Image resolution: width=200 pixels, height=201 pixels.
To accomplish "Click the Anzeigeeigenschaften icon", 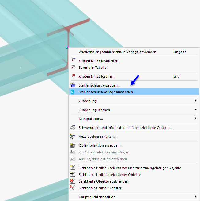I will (x=73, y=136).
